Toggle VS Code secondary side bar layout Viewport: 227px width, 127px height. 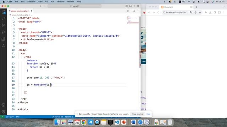pos(134,6)
